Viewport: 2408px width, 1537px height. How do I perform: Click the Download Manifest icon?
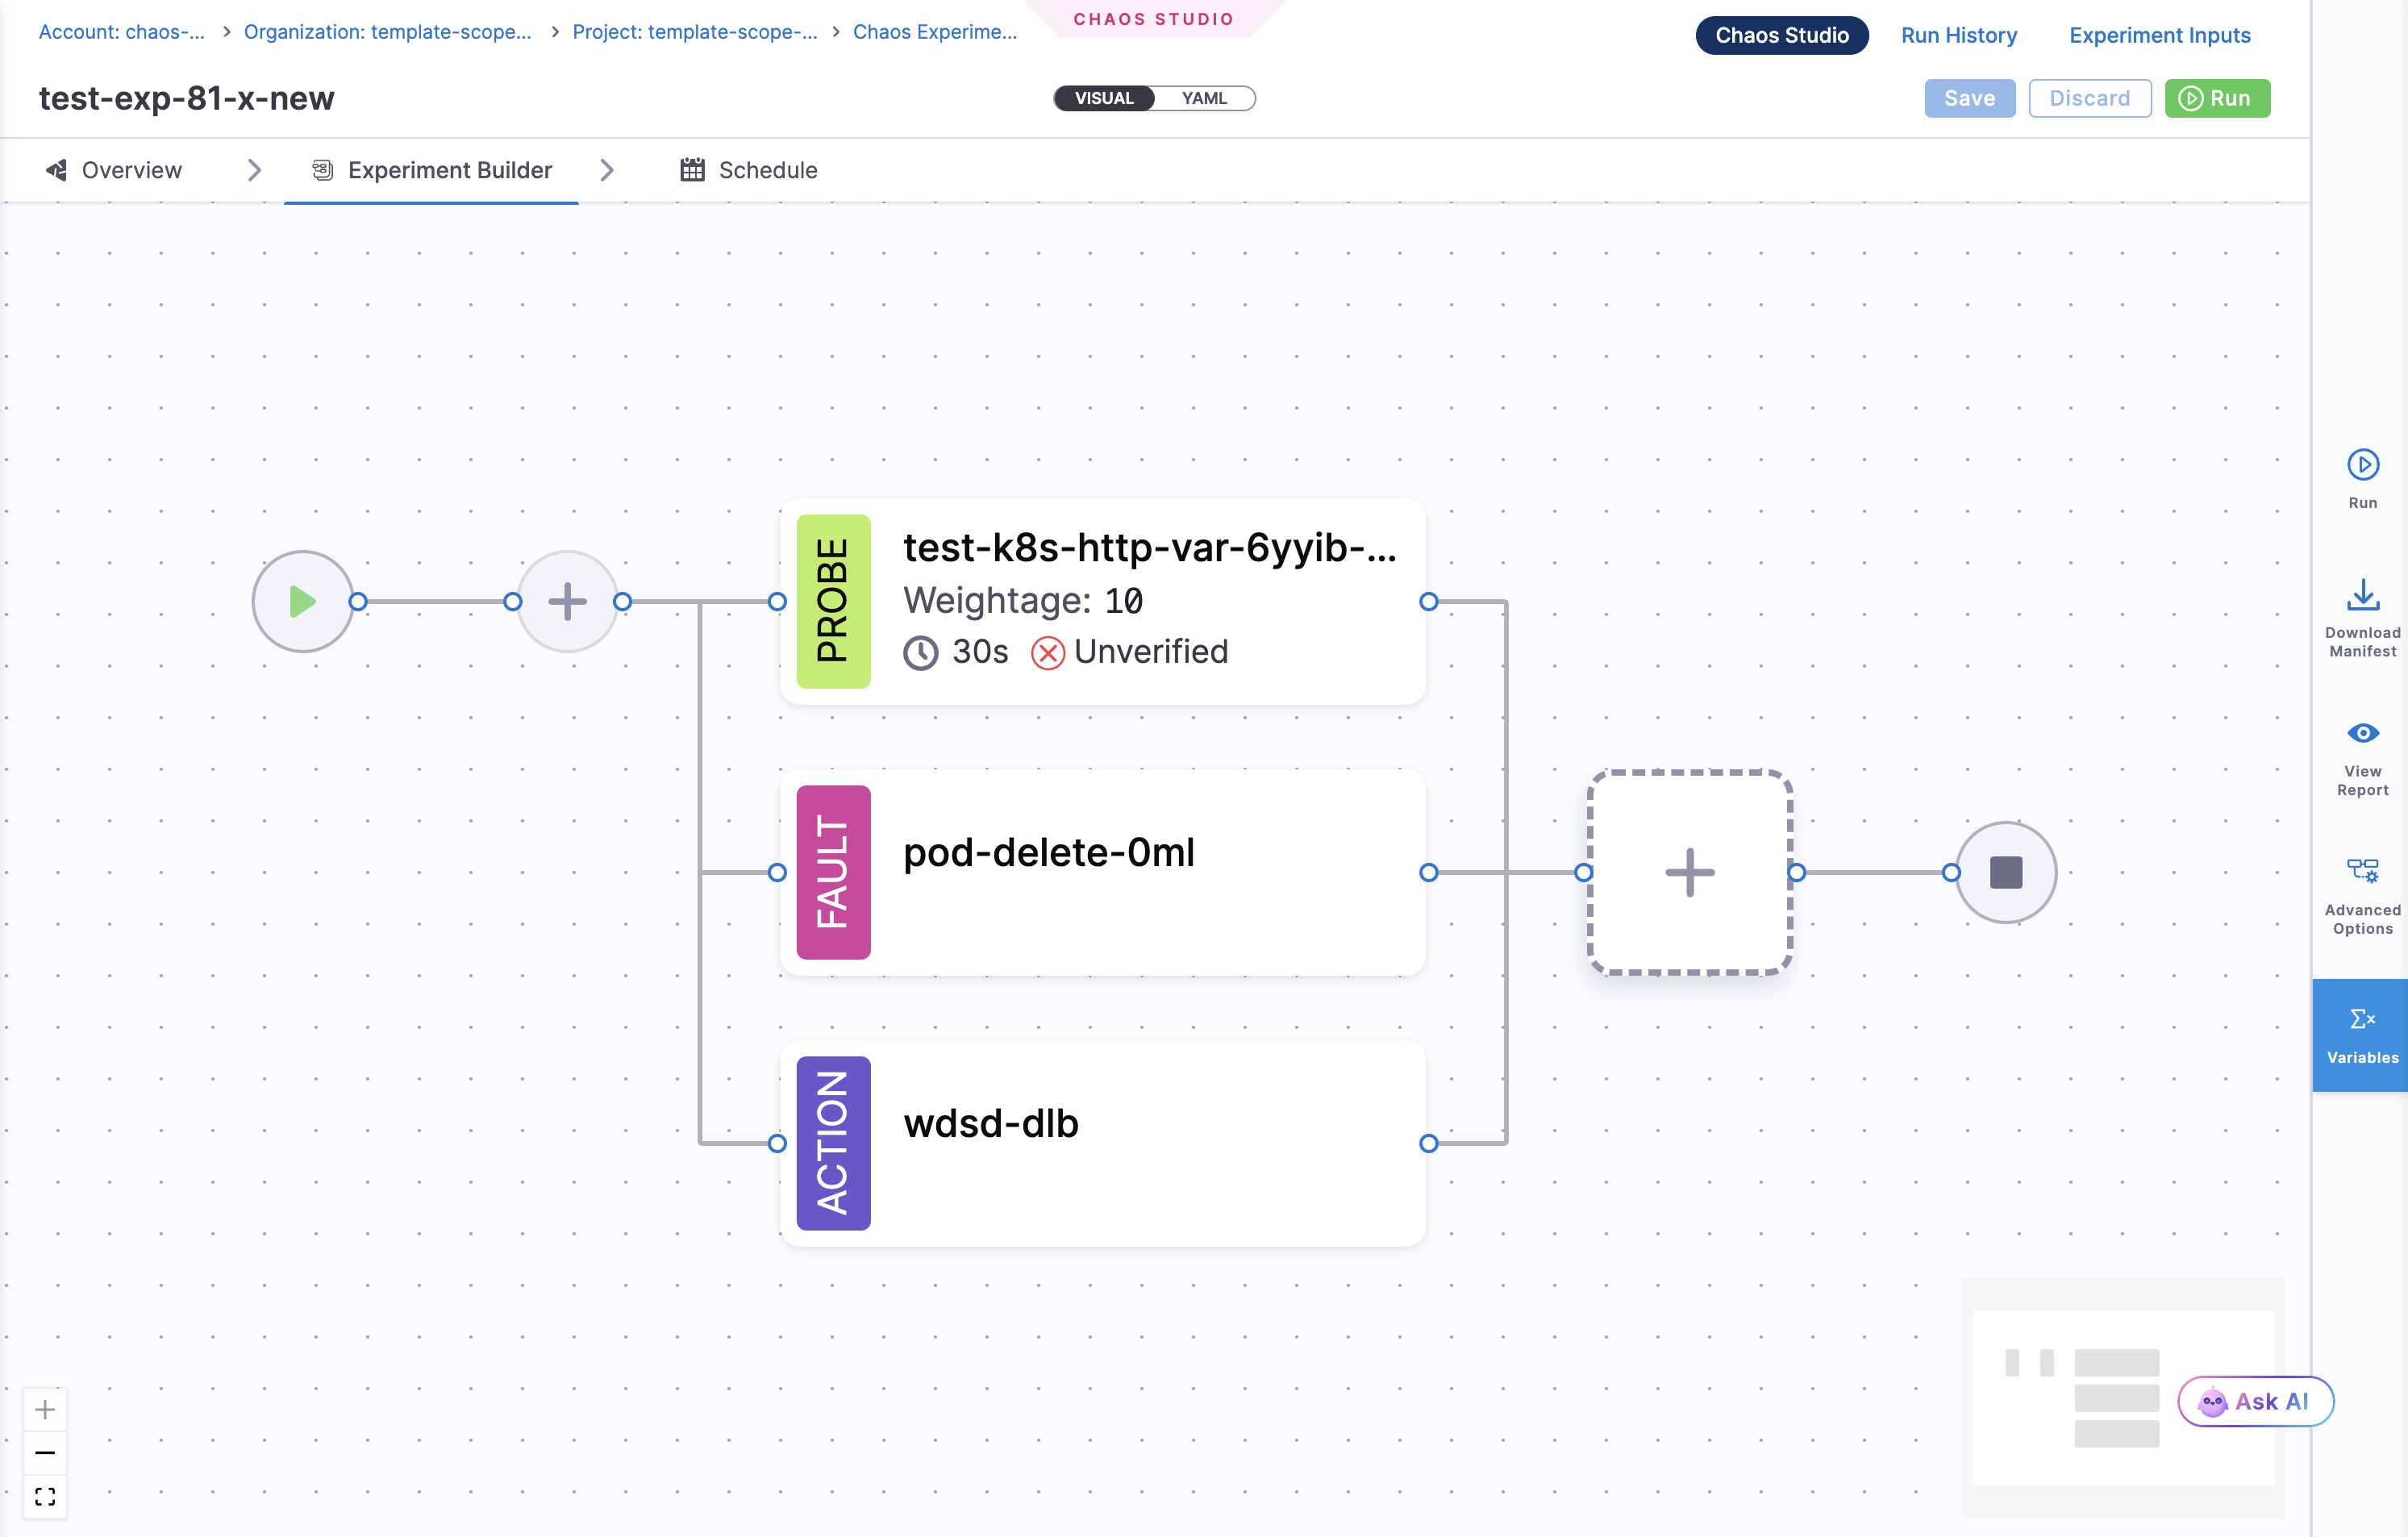point(2362,597)
